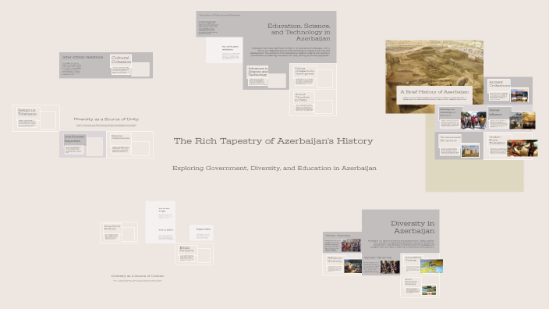Click the Socio-Economic Diversity landscape collage
Image resolution: width=549 pixels, height=309 pixels.
pos(429,290)
